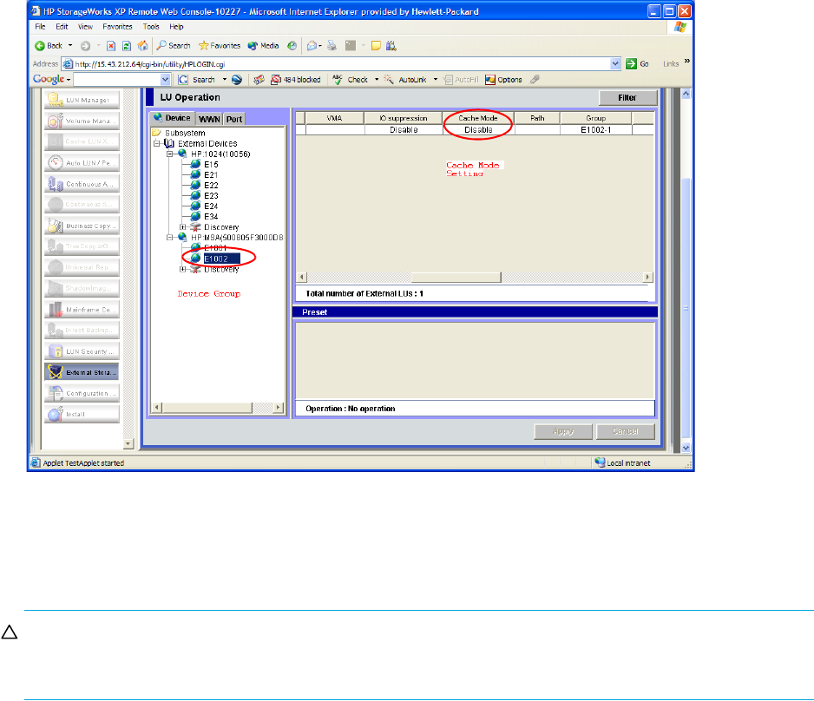Collapse the HP:1024(10056) device node
Viewport: 814px width, 701px height.
click(171, 154)
